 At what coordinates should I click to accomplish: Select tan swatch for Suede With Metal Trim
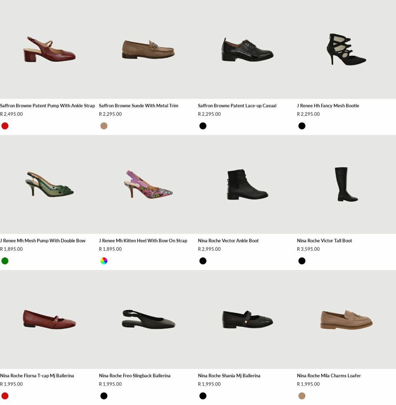104,126
